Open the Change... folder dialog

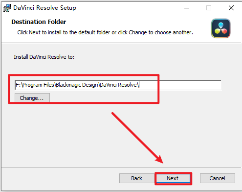click(x=32, y=98)
